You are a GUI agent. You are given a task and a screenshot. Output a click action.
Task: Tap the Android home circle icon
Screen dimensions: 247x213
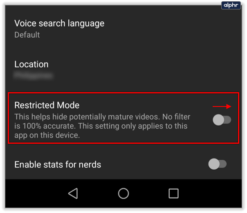click(123, 193)
